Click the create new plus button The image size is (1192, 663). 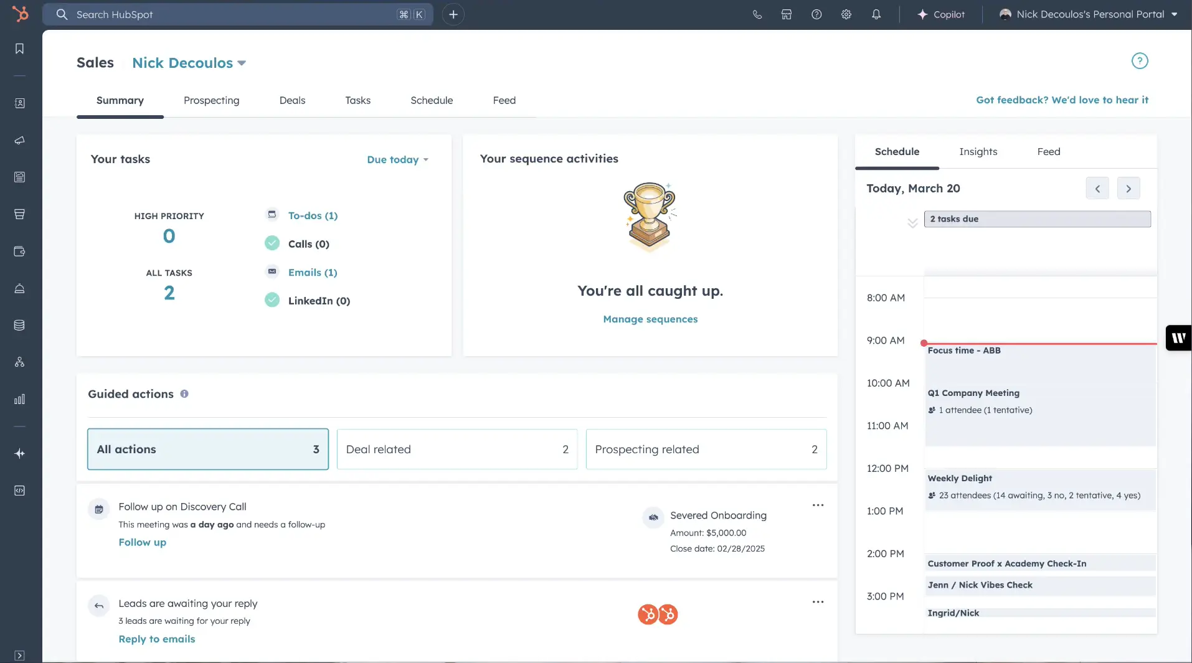453,14
